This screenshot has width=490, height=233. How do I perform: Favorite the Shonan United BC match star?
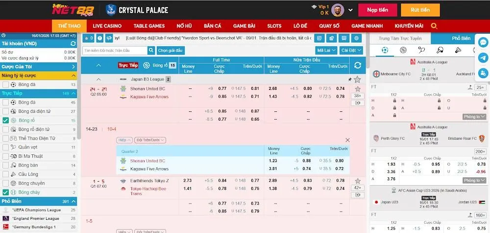358,89
